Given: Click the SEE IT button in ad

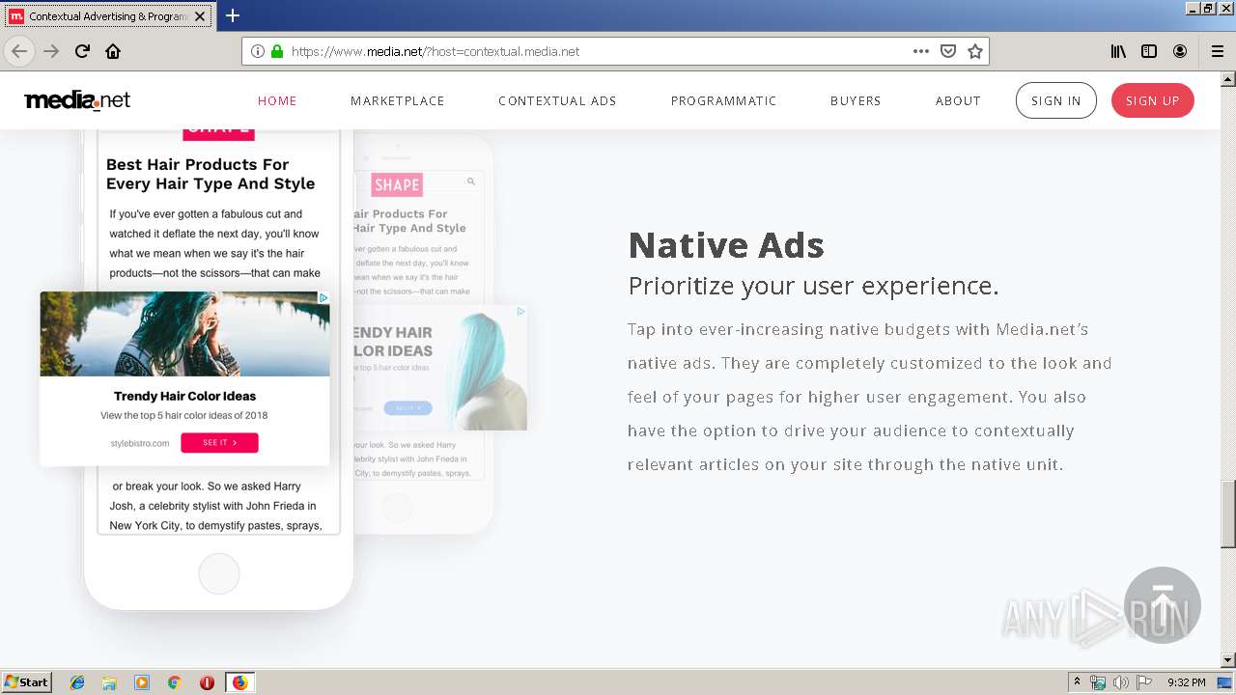Looking at the screenshot, I should (219, 442).
